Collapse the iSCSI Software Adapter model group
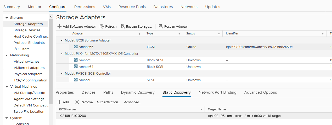Viewport: 332px width, 125px height. [62, 40]
